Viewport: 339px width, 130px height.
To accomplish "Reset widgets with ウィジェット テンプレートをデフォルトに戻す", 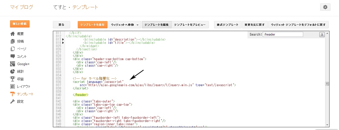I will click(x=298, y=25).
